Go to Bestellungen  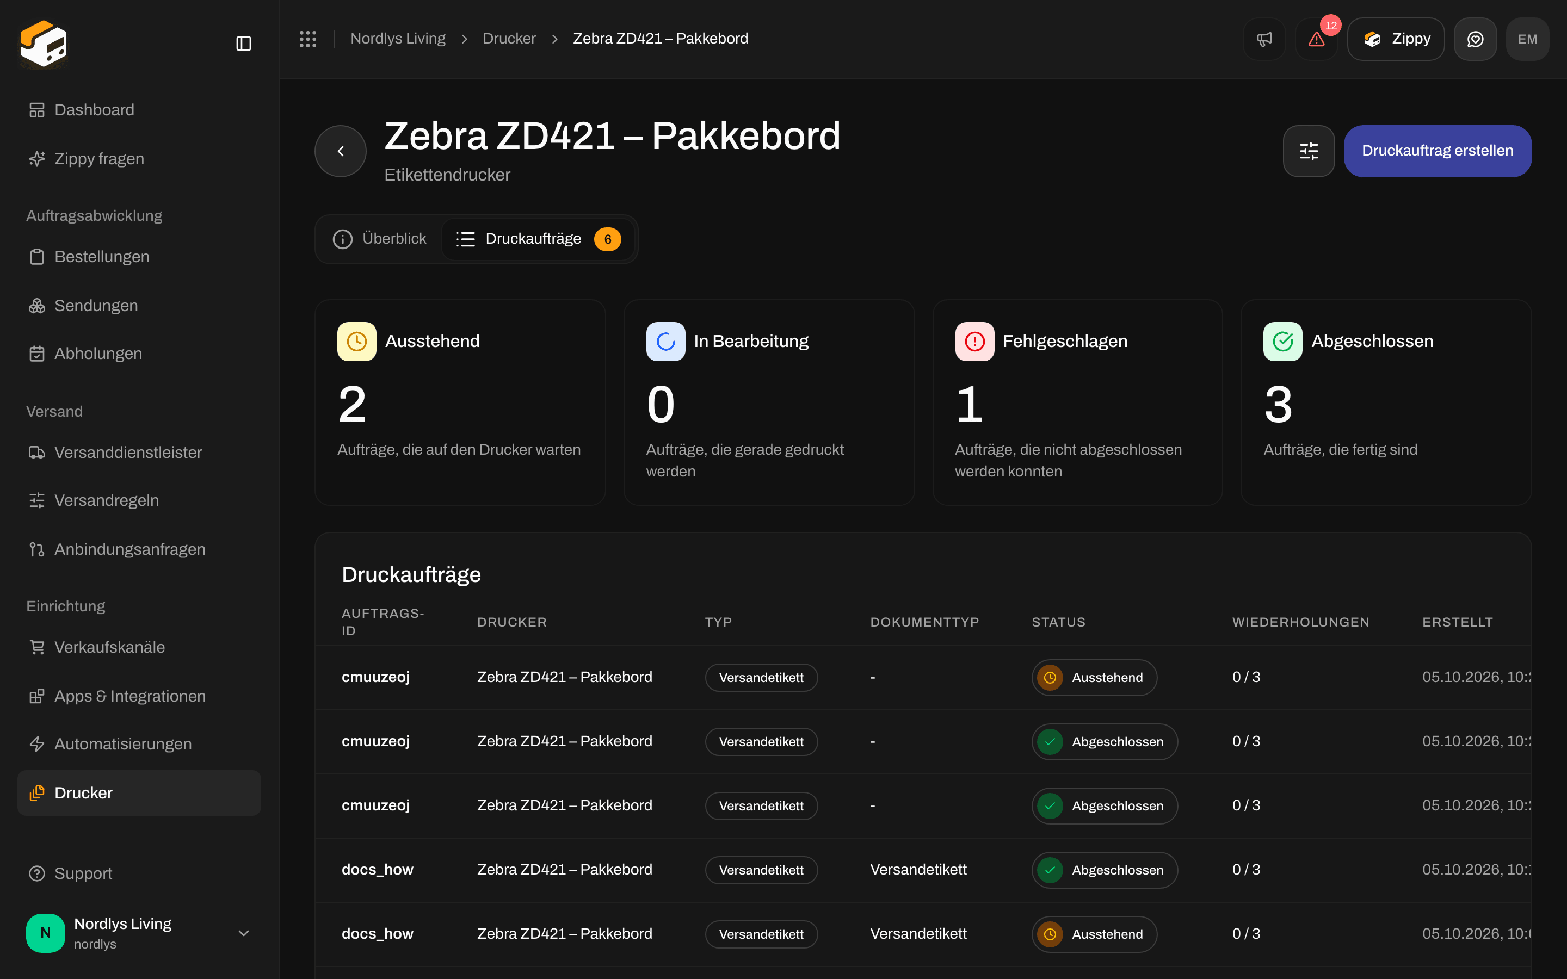coord(139,256)
